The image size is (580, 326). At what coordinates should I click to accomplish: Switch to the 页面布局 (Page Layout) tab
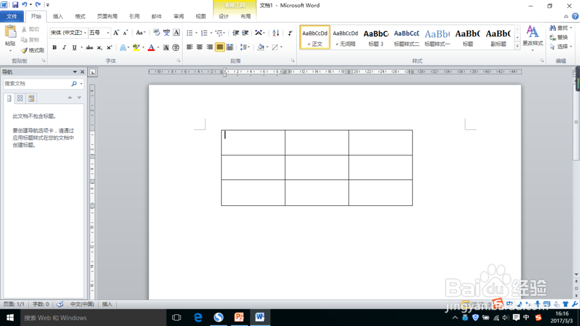click(x=107, y=16)
